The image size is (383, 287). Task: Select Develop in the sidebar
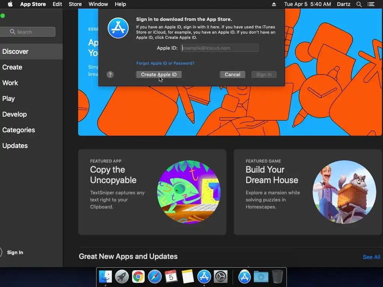pos(31,114)
